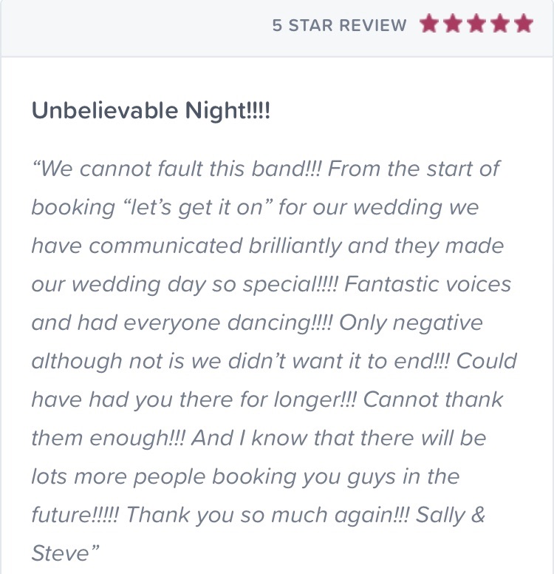Click the words "Only negative" in the review
Image resolution: width=554 pixels, height=574 pixels.
pyautogui.click(x=411, y=323)
